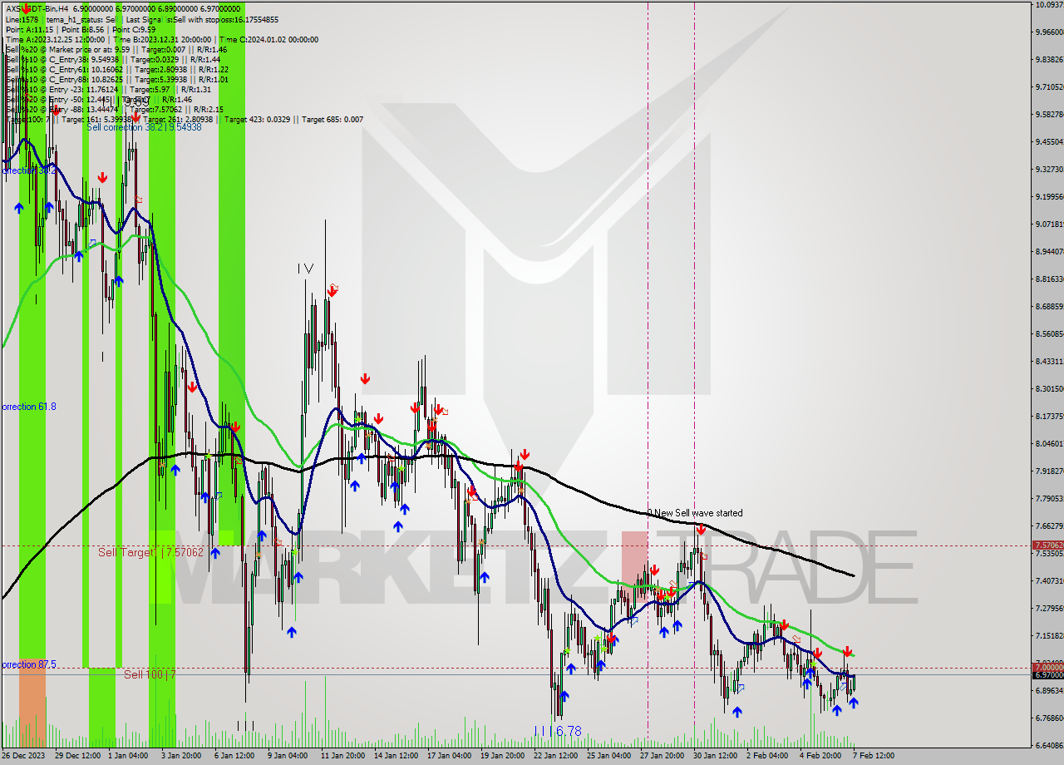
Task: Click the 8.9440 price axis label
Action: (1048, 252)
